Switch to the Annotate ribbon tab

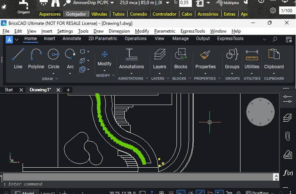[x=72, y=39]
